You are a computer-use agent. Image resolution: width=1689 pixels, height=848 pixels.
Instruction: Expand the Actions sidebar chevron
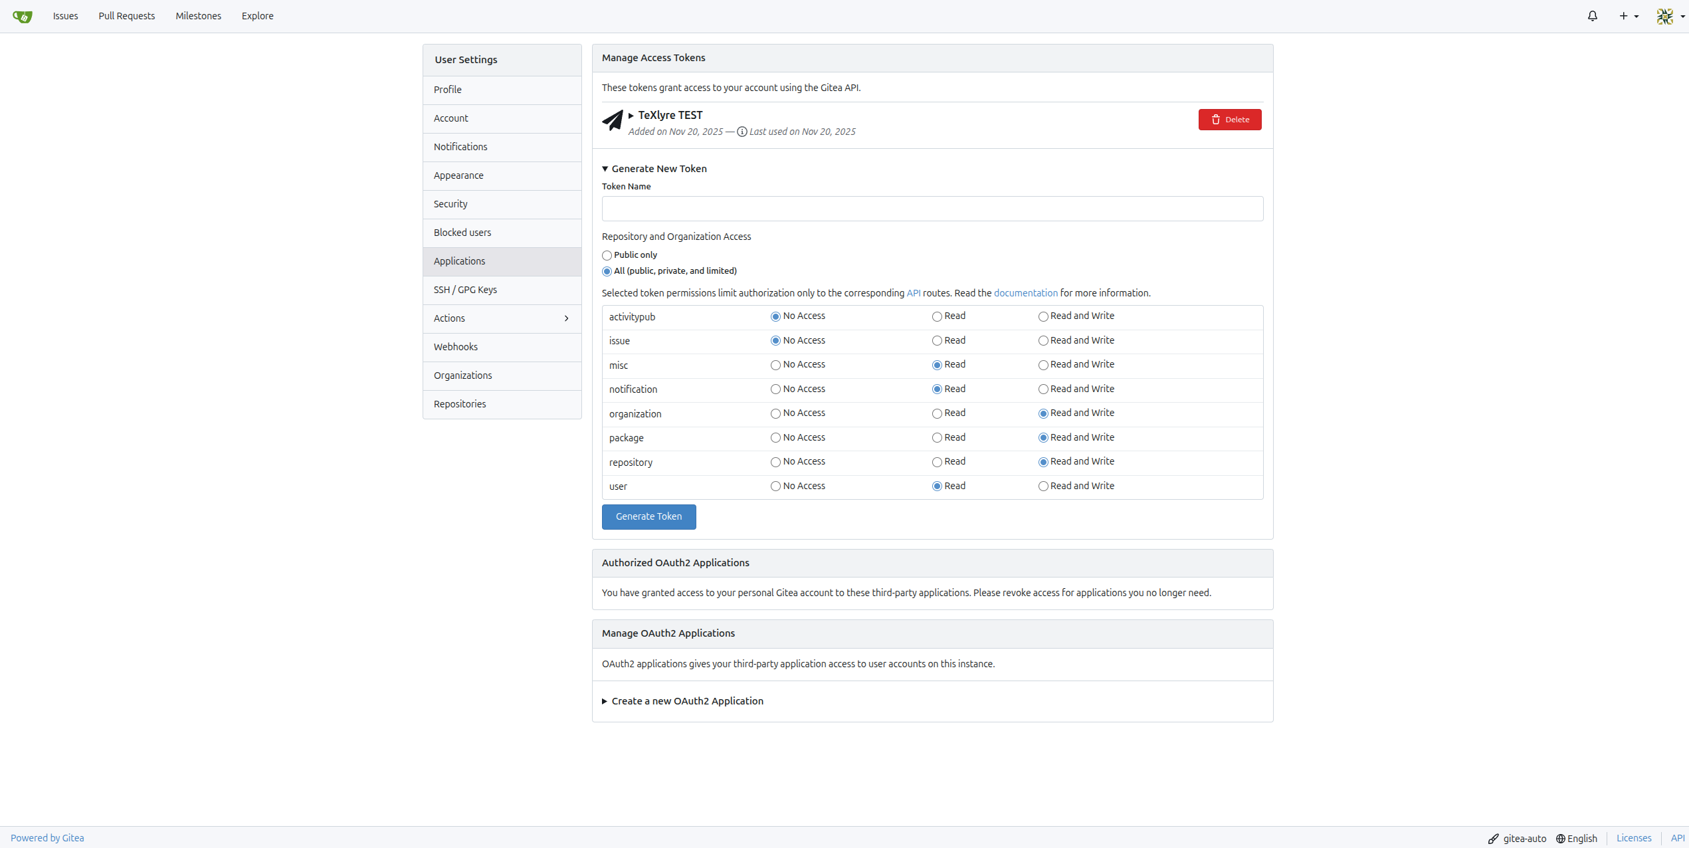[566, 318]
